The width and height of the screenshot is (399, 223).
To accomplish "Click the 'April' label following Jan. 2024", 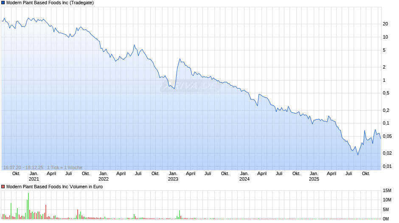I will pos(262,174).
